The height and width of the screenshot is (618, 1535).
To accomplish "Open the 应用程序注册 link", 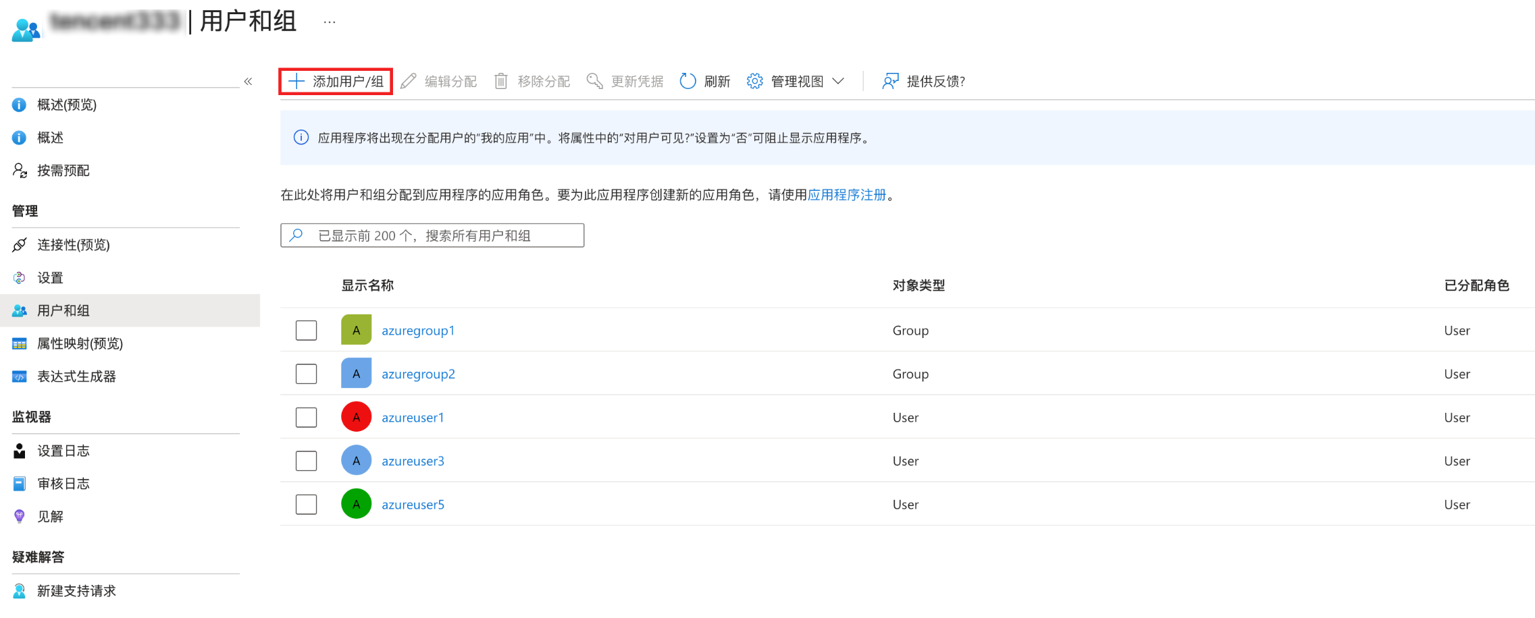I will coord(846,195).
